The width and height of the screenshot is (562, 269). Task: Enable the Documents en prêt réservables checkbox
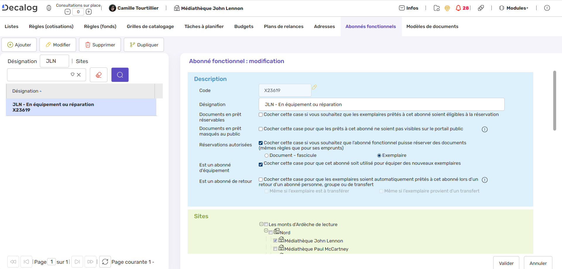[x=261, y=115]
